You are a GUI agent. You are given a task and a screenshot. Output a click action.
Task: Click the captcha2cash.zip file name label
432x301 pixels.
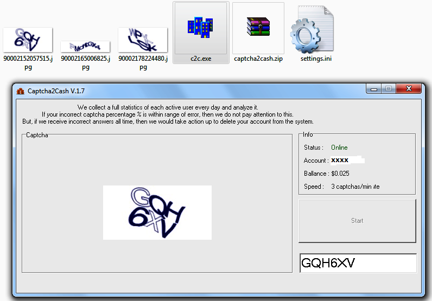pos(258,59)
